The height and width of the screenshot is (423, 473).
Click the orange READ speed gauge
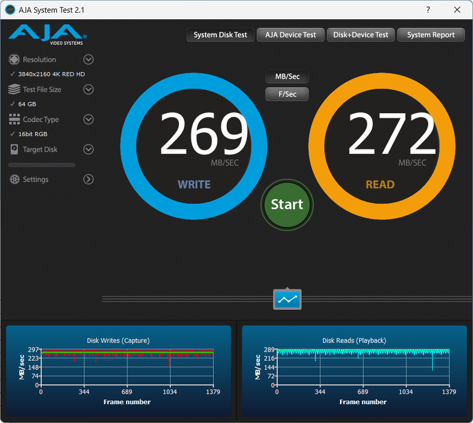382,146
